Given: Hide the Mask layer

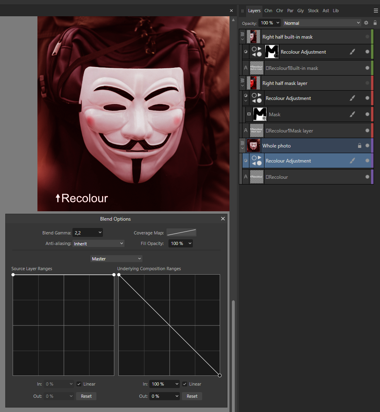Looking at the screenshot, I should (x=367, y=114).
